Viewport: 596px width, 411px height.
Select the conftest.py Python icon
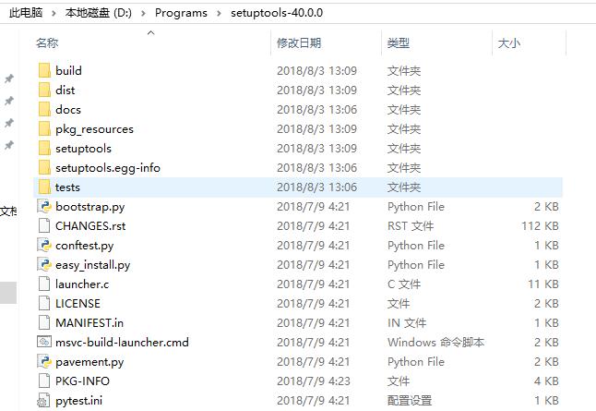click(44, 246)
